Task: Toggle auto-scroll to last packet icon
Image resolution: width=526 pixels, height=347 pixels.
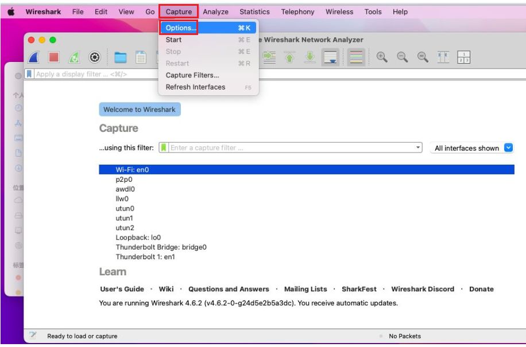Action: click(x=330, y=57)
